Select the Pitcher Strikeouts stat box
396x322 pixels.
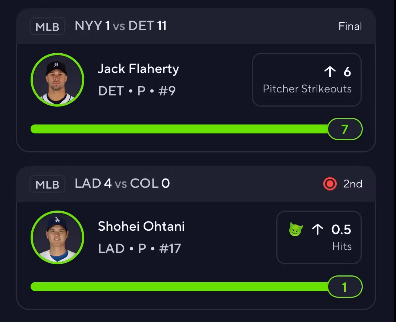tap(307, 80)
